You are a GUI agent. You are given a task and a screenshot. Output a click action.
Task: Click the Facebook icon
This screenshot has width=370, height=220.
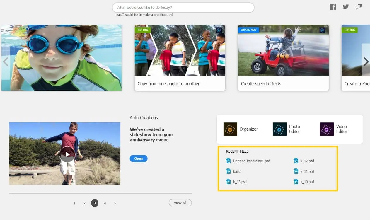tap(333, 7)
